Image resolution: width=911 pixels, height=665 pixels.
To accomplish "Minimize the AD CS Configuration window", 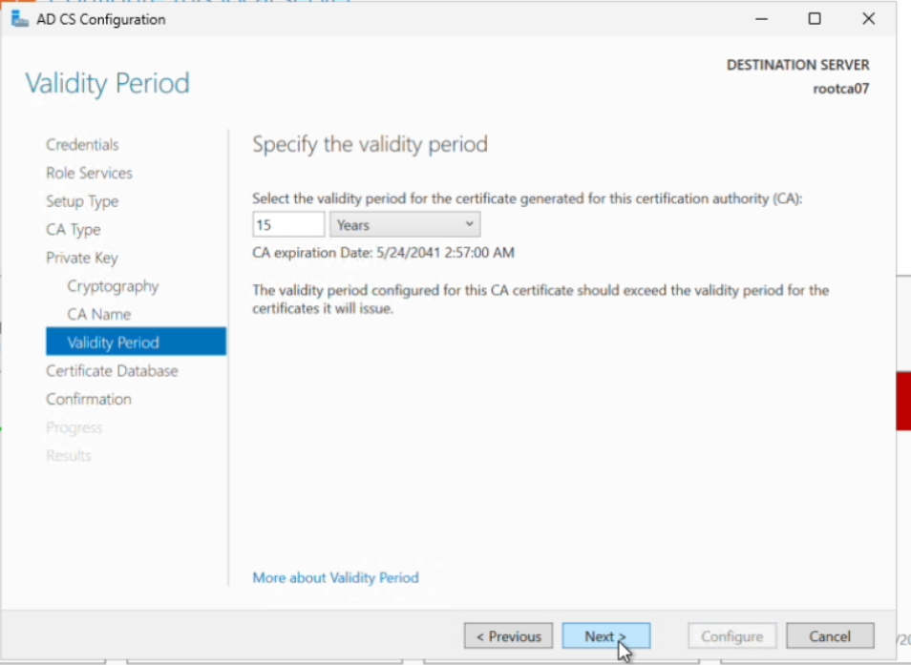I will point(762,19).
